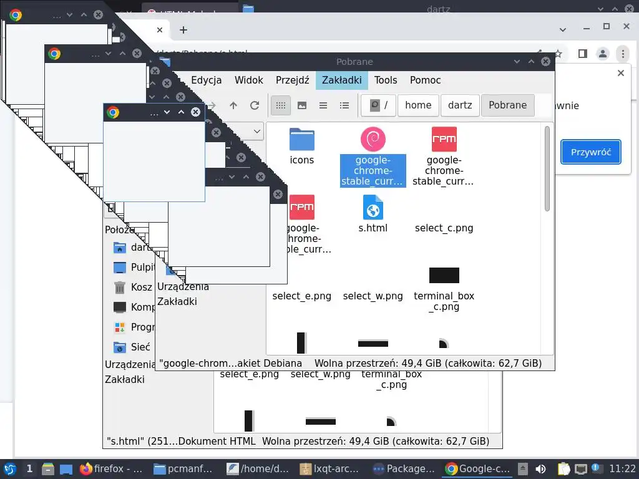Select the partly hidden rpm file in second row
639x479 pixels.
(x=302, y=207)
